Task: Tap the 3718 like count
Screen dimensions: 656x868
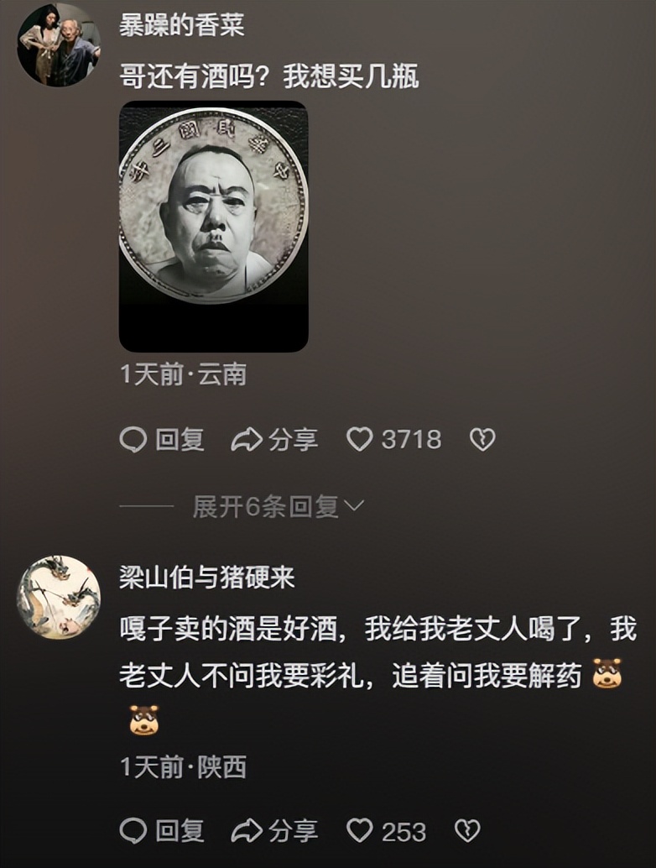Action: 412,440
